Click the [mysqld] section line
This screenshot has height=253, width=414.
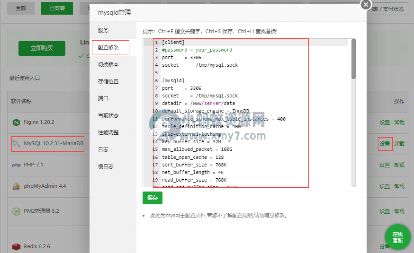pos(173,81)
